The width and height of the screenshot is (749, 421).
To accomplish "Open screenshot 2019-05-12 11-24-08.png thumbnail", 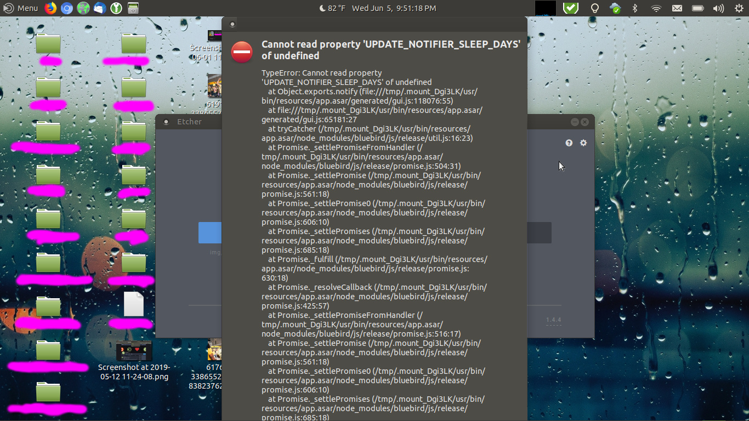I will tap(134, 351).
